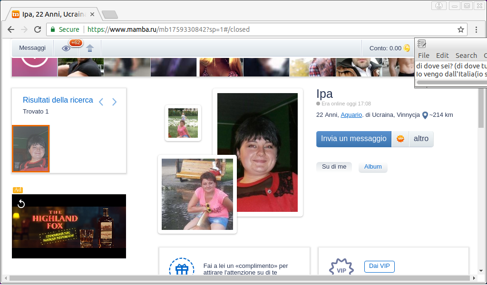Image resolution: width=487 pixels, height=285 pixels.
Task: Go to previous search result arrow
Action: coord(101,102)
